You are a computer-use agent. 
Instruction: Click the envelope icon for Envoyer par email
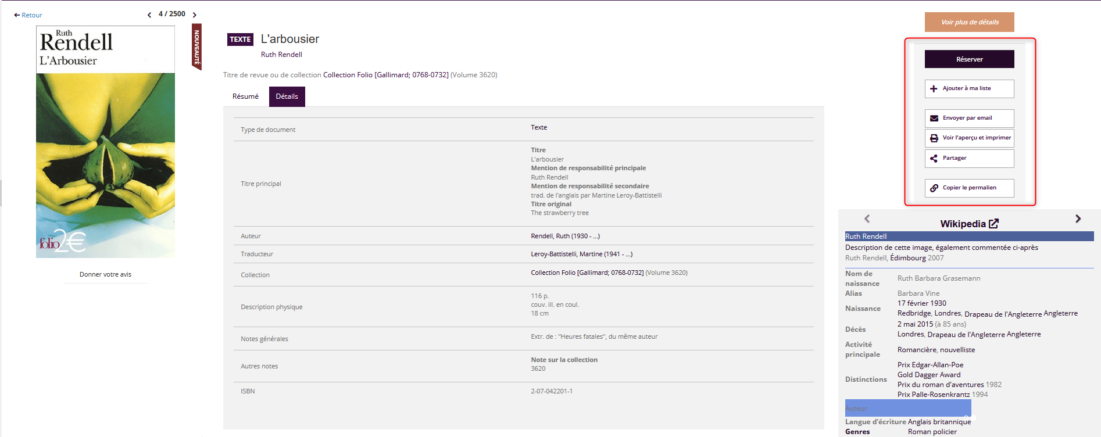click(x=934, y=119)
